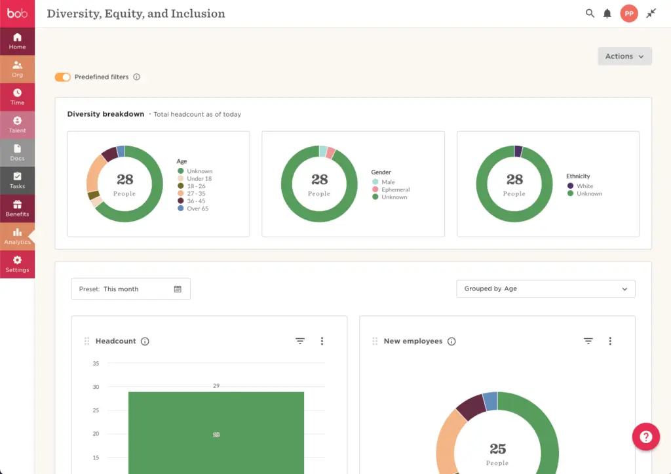Toggle White in Ethnicity legend
Screen dimensions: 671x474
[580, 186]
